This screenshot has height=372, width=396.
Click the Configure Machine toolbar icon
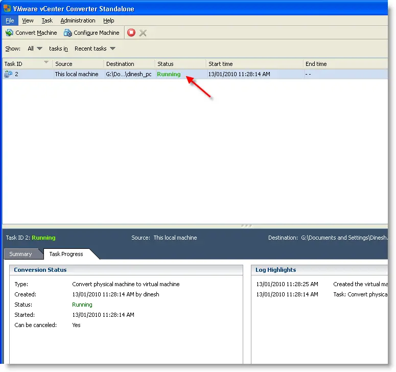click(67, 33)
